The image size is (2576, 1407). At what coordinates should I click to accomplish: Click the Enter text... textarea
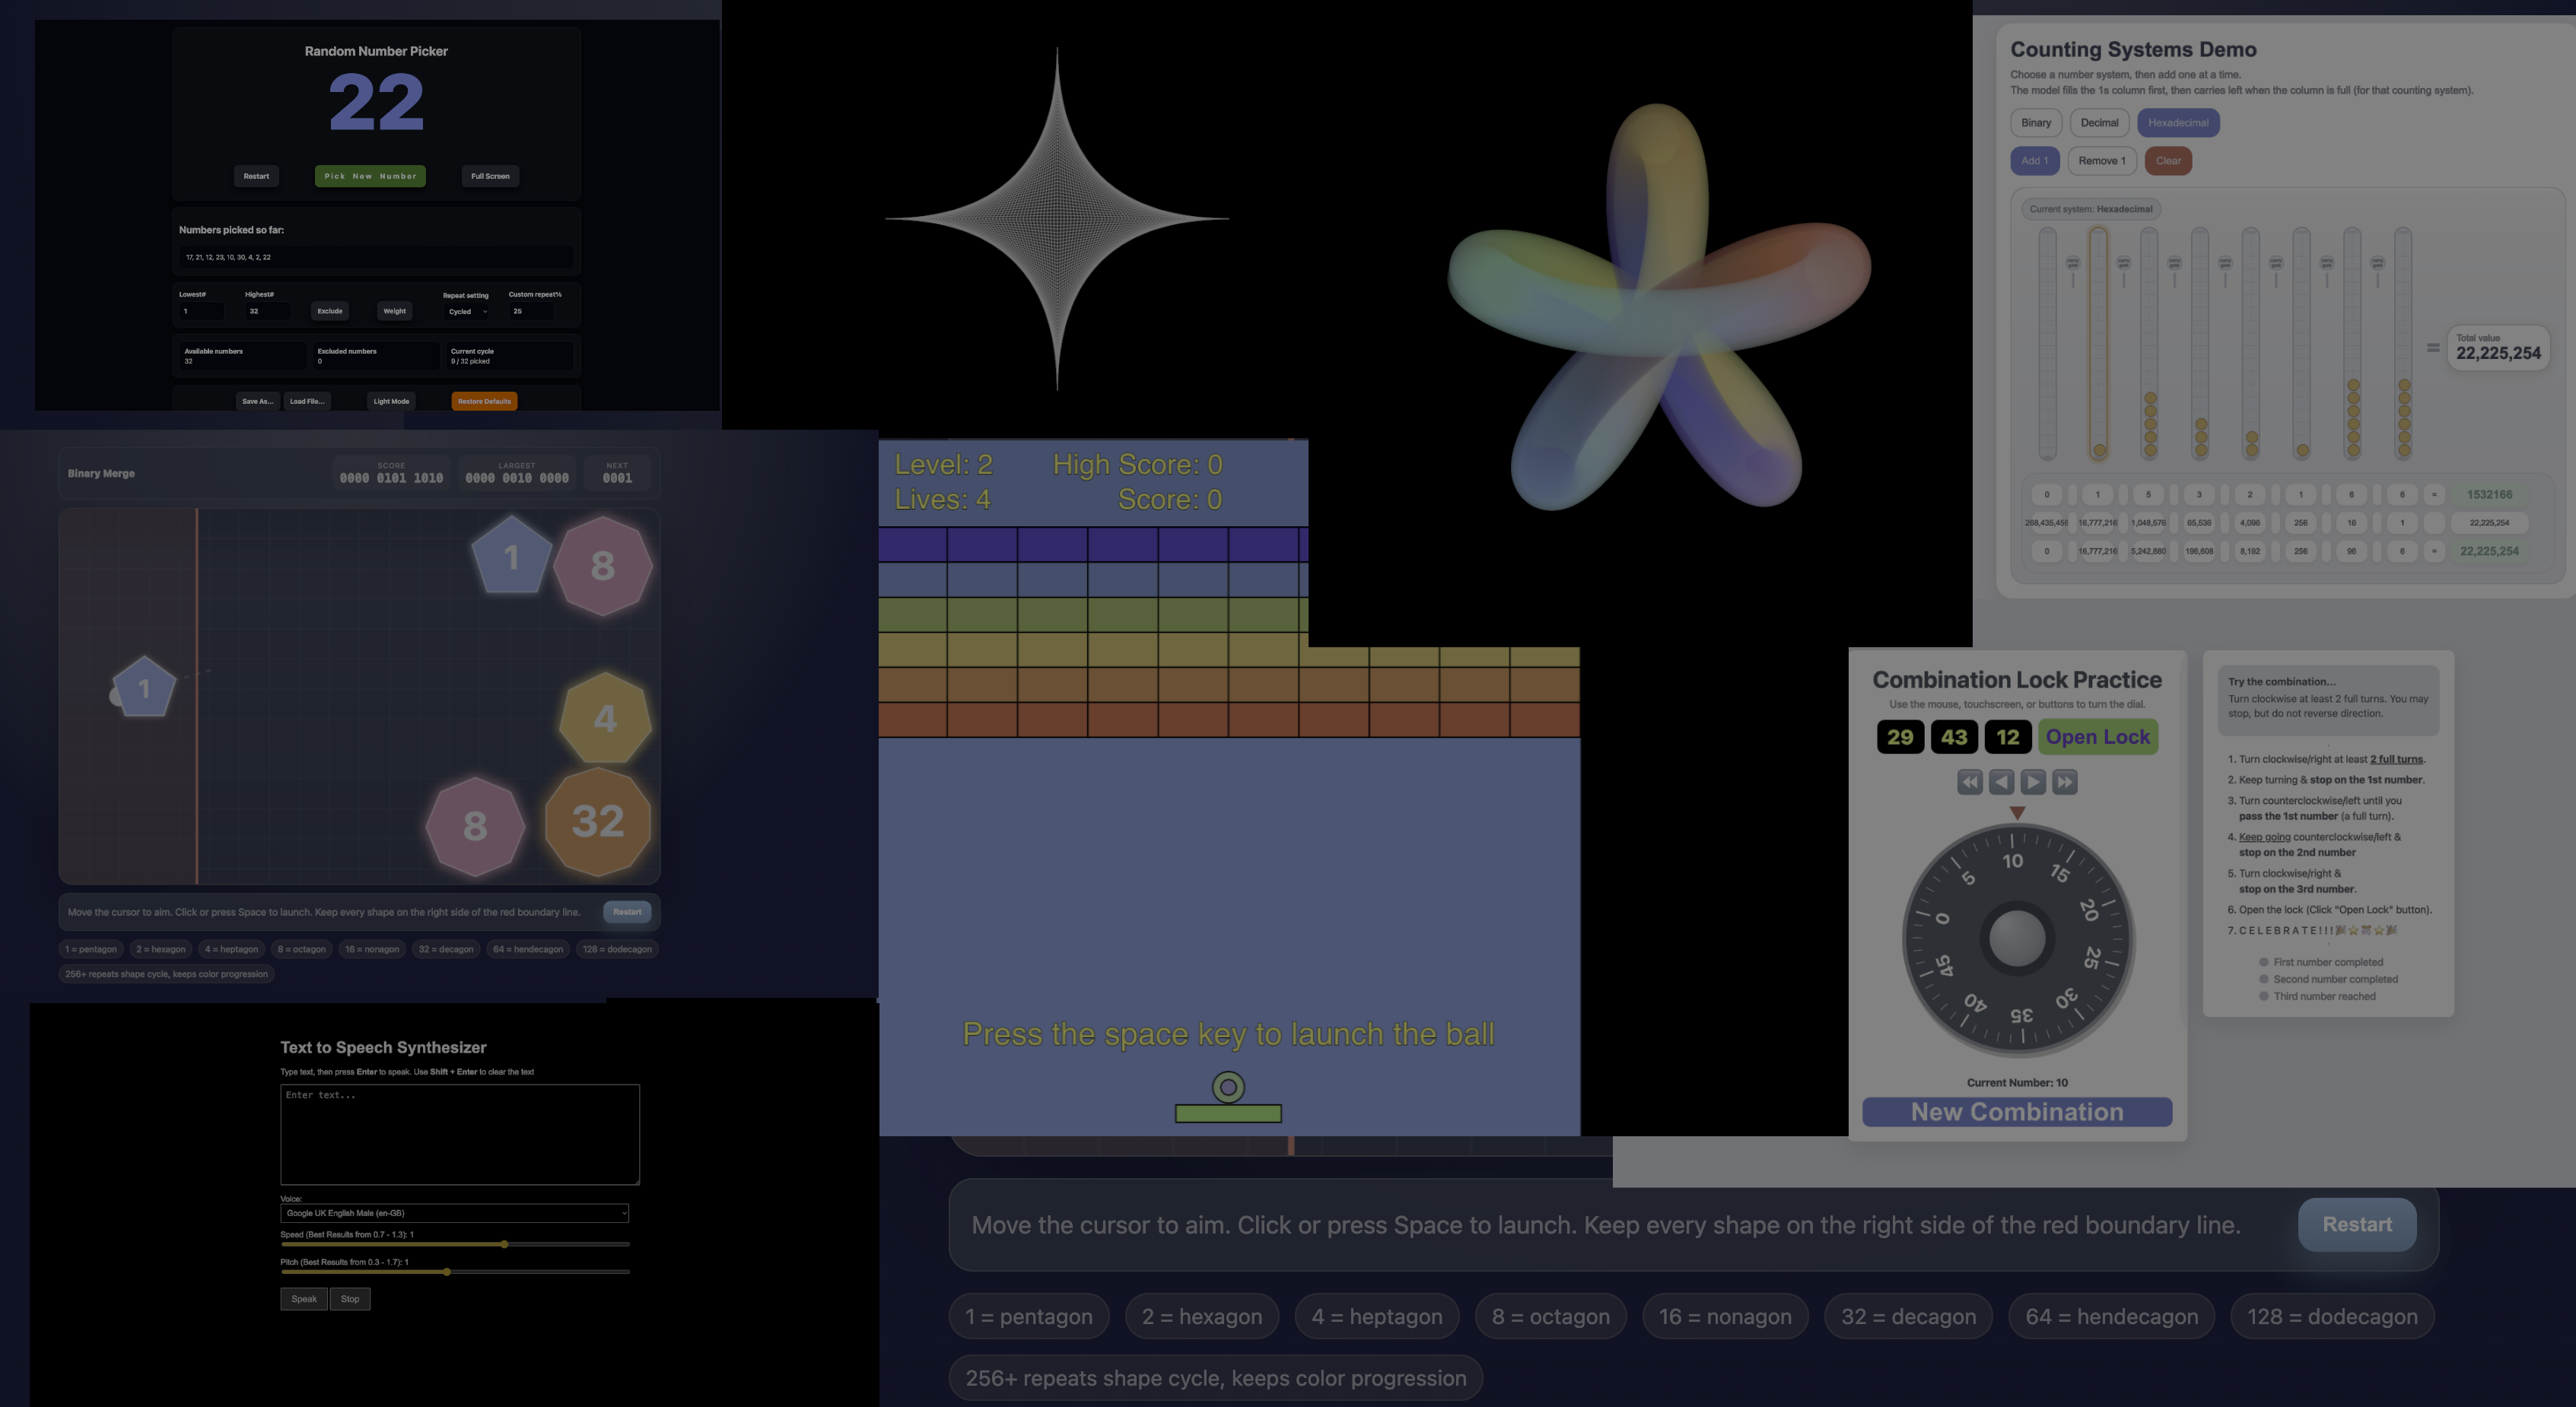pyautogui.click(x=460, y=1135)
